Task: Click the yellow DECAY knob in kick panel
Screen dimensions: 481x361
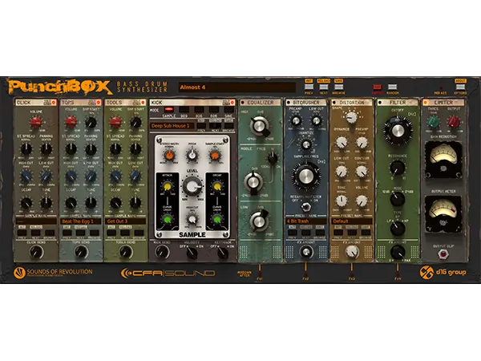Action: click(x=217, y=186)
